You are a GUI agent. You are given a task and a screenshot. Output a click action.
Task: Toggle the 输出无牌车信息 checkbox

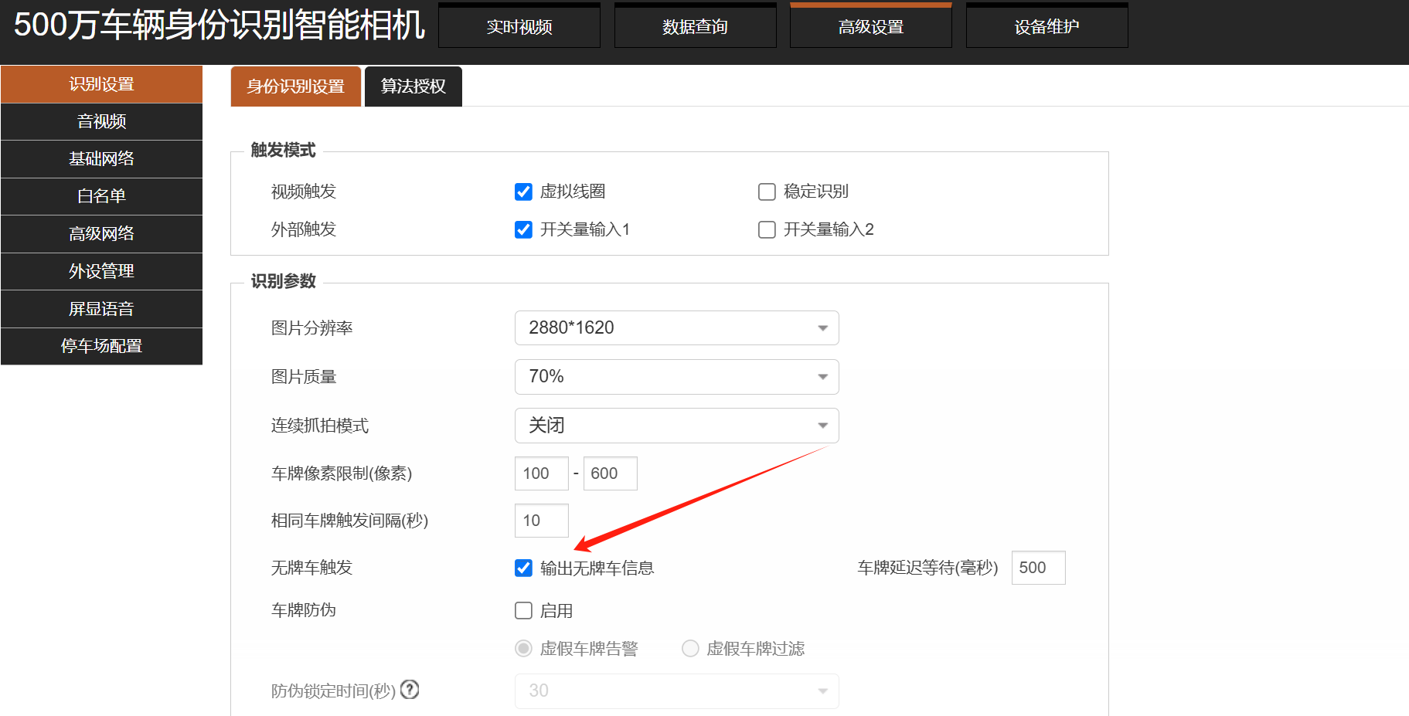(523, 568)
